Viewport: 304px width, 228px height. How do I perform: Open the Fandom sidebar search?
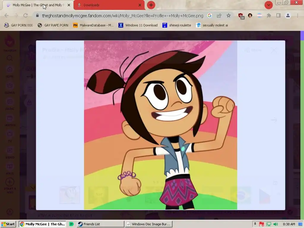point(10,58)
